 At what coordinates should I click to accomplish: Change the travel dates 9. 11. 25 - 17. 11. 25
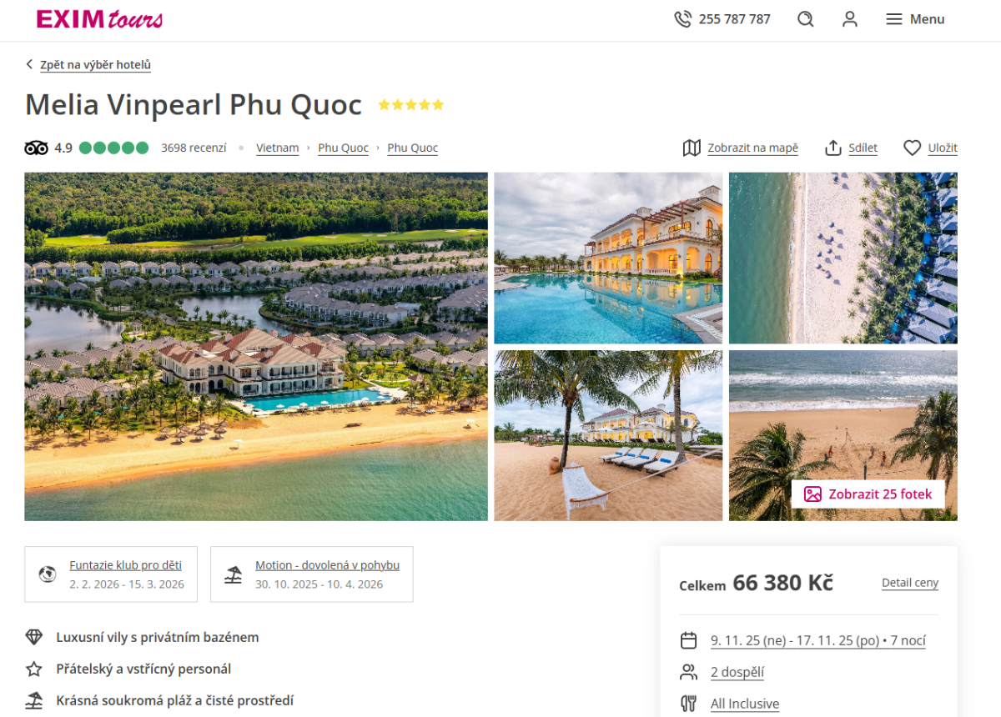817,640
